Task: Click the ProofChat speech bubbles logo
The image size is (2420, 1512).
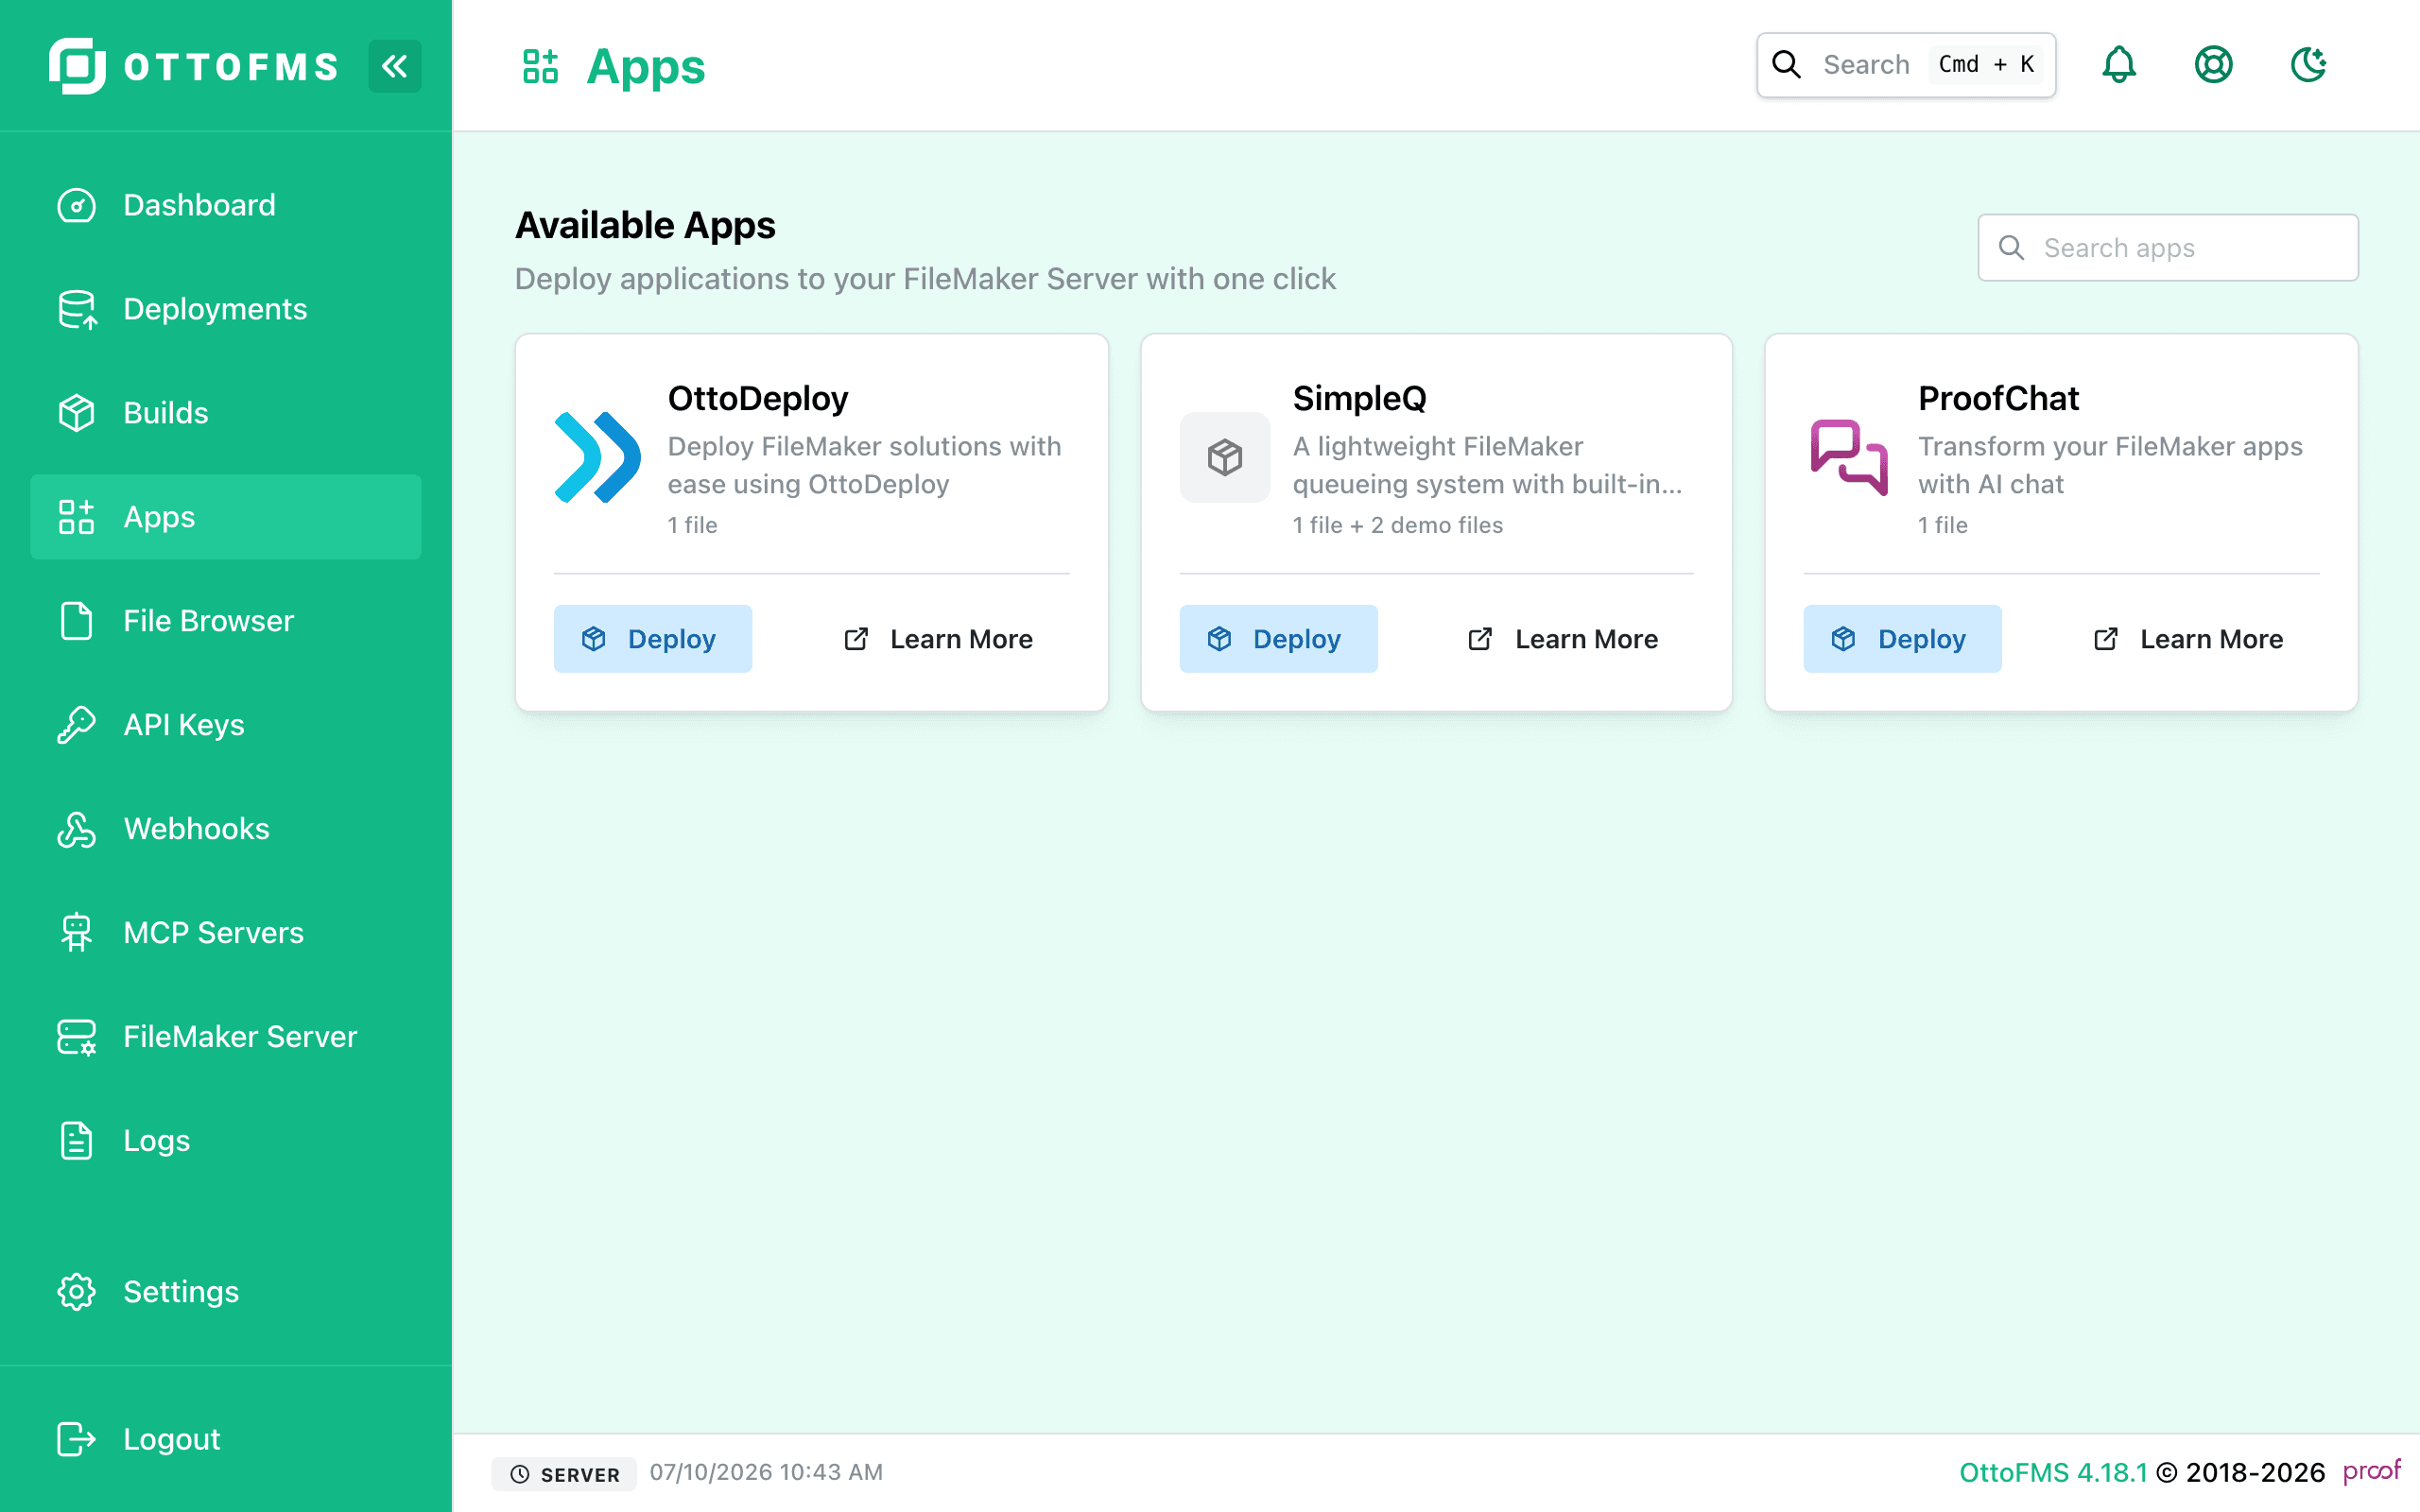Action: coord(1849,457)
